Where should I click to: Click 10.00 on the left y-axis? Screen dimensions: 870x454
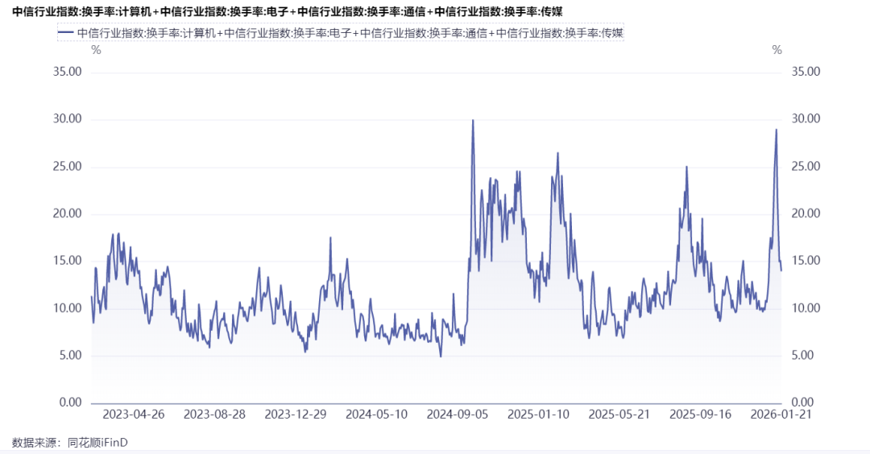(67, 308)
